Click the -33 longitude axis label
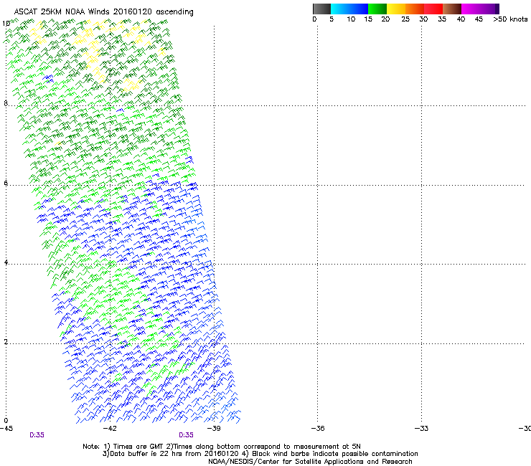The height and width of the screenshot is (466, 531). pyautogui.click(x=421, y=429)
